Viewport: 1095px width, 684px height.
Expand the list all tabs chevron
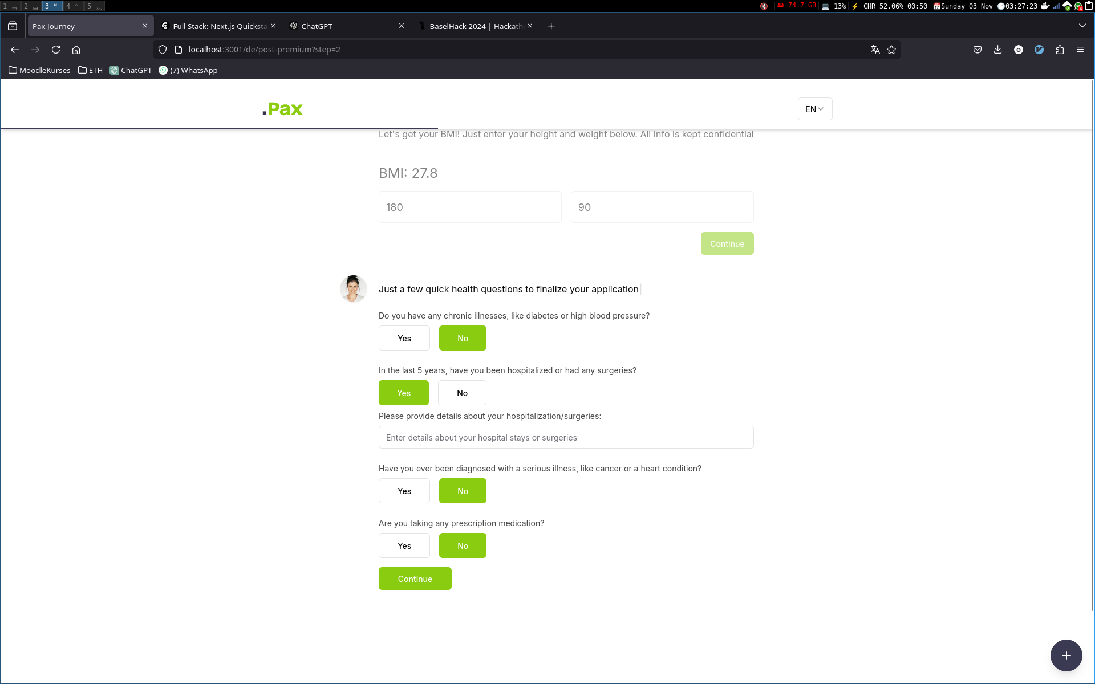point(1082,26)
